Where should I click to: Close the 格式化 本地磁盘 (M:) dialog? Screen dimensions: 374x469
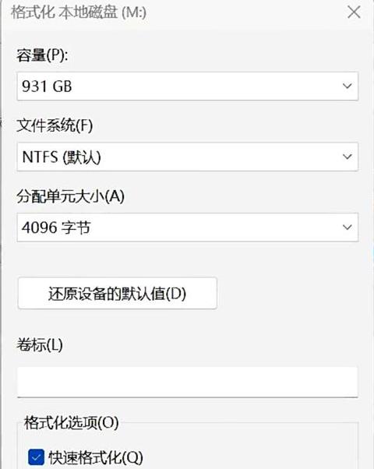click(354, 12)
